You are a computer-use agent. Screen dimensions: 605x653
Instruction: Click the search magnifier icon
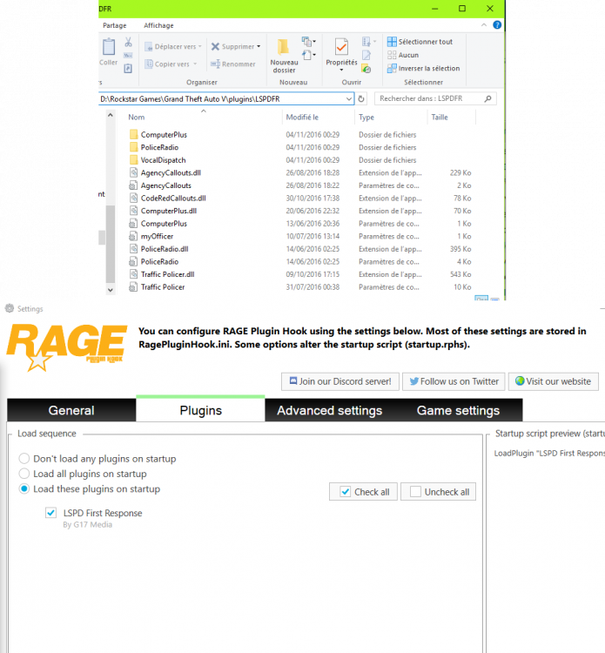(x=488, y=98)
